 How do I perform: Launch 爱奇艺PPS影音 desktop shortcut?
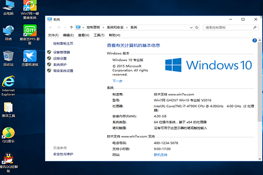[30, 35]
